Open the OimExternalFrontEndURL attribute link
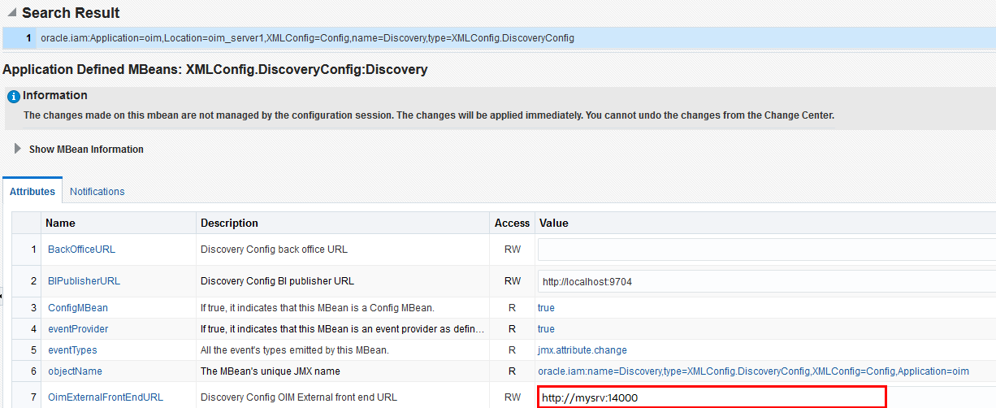The image size is (996, 408). 105,397
